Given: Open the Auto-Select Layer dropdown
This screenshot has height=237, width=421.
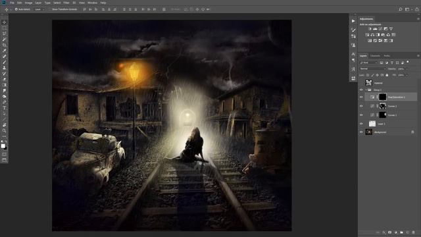Looking at the screenshot, I should 39,9.
